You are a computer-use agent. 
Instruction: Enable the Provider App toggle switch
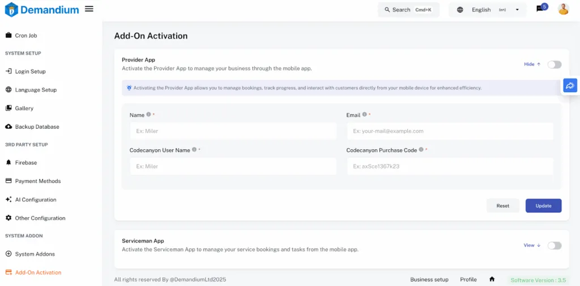click(x=555, y=64)
